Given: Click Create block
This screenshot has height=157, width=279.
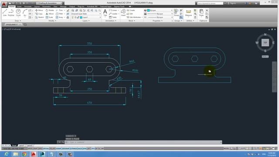Looking at the screenshot, I should click(x=131, y=10).
